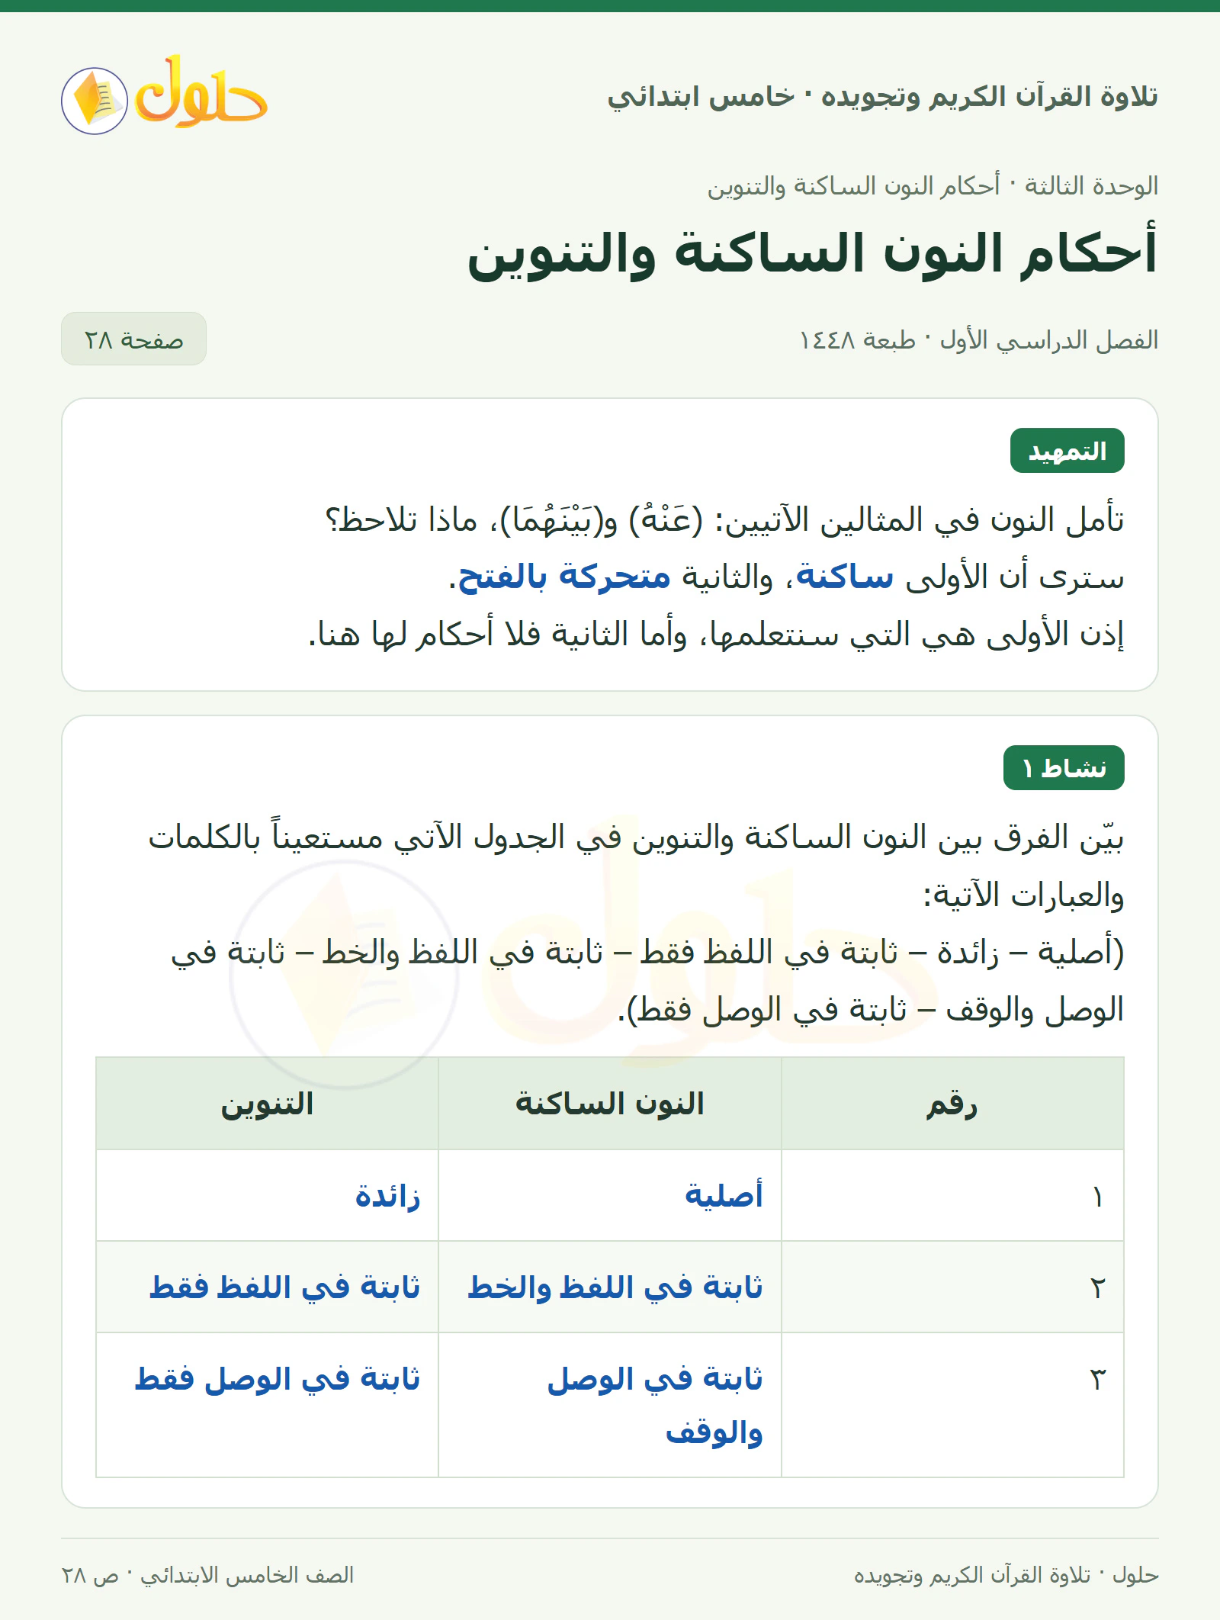Click header title تلاوة القرآن الكريم وتجويده
Image resolution: width=1220 pixels, height=1620 pixels.
(x=990, y=97)
